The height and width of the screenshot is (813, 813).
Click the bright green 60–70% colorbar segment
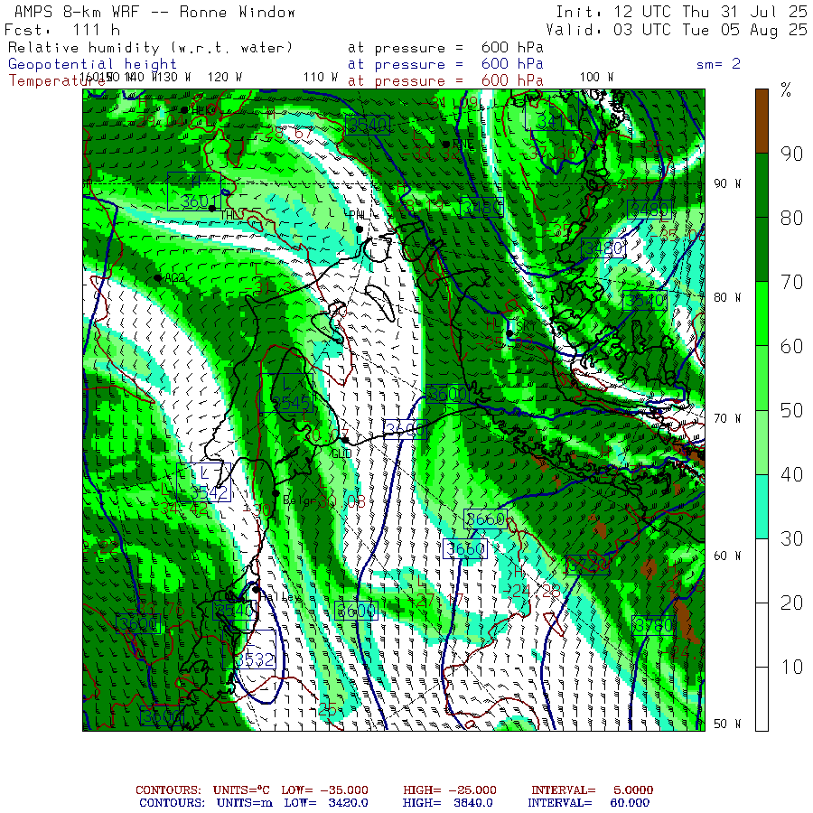(x=762, y=313)
